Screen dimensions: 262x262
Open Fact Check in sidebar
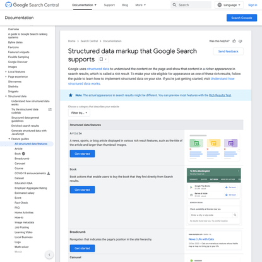point(21,203)
